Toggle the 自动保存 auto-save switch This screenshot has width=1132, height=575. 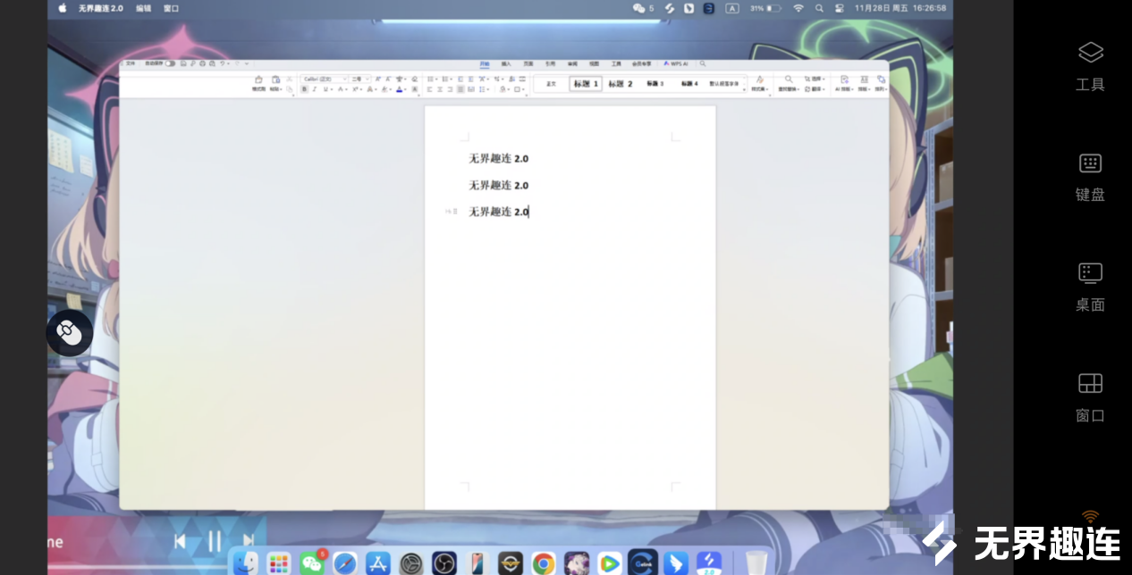(x=170, y=63)
